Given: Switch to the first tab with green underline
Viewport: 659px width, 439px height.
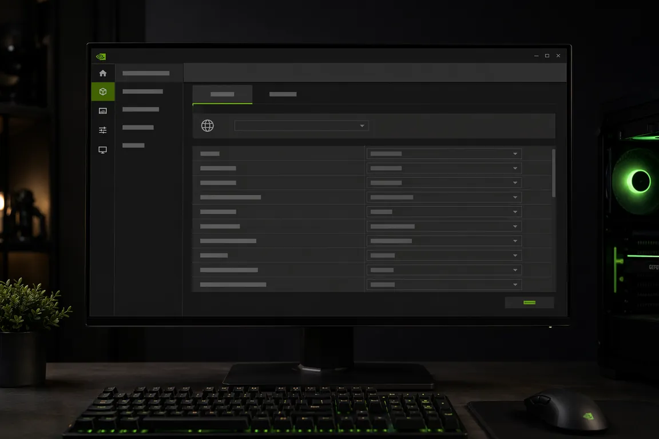Looking at the screenshot, I should click(x=223, y=94).
